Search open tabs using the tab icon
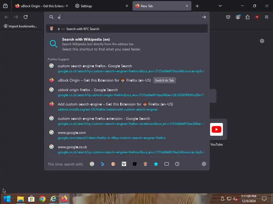273x204 pixels. [x=167, y=164]
